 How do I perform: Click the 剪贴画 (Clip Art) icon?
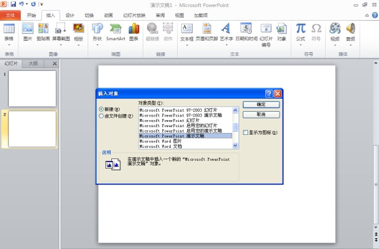(x=43, y=31)
